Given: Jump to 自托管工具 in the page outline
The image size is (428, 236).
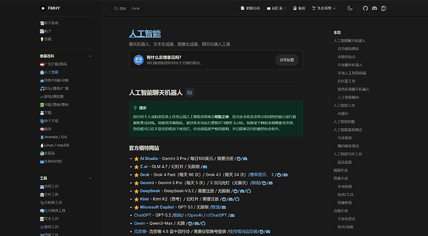Looking at the screenshot, I should [x=346, y=81].
